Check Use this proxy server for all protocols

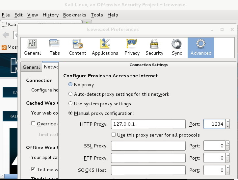113,135
